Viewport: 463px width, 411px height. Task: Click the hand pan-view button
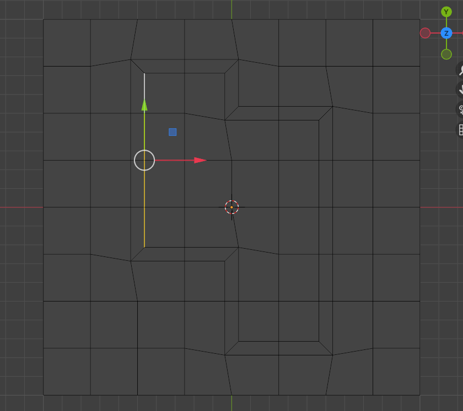coord(460,90)
